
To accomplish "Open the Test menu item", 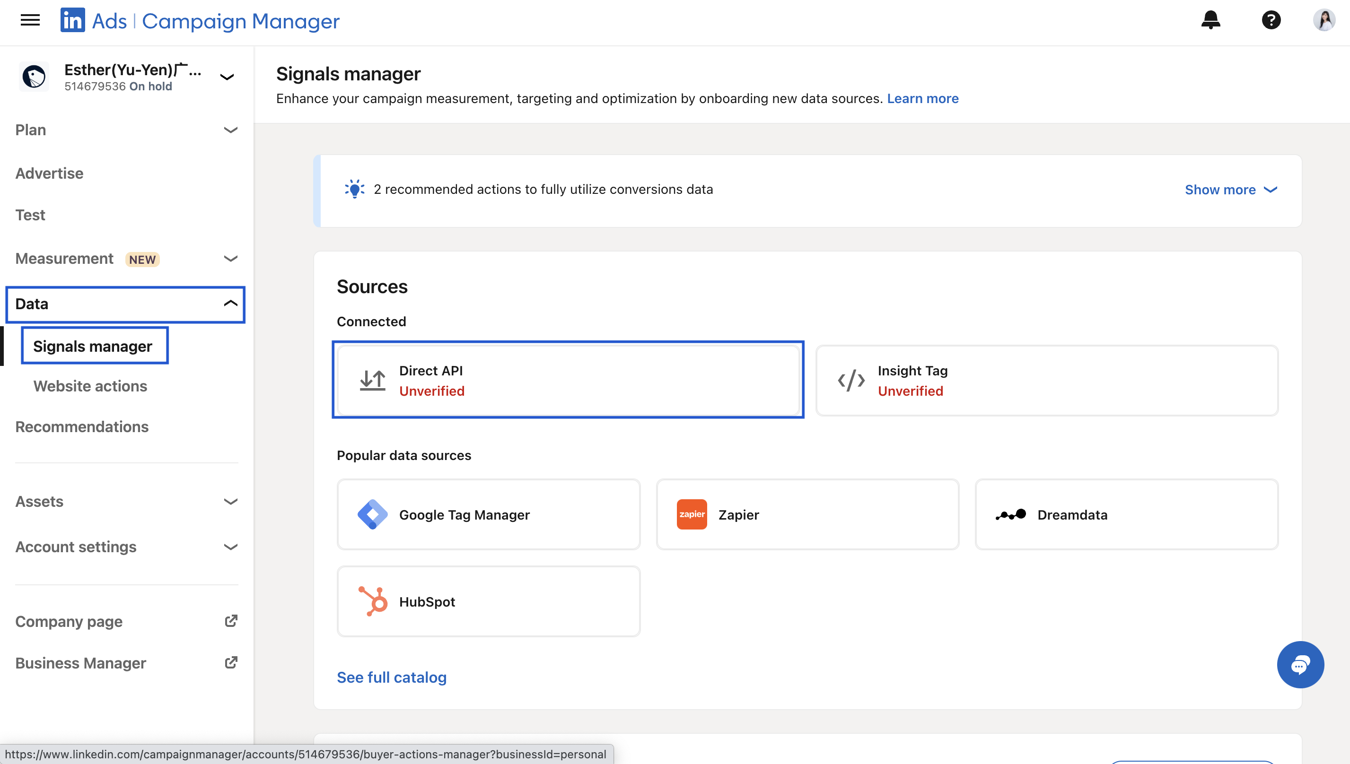I will coord(30,215).
